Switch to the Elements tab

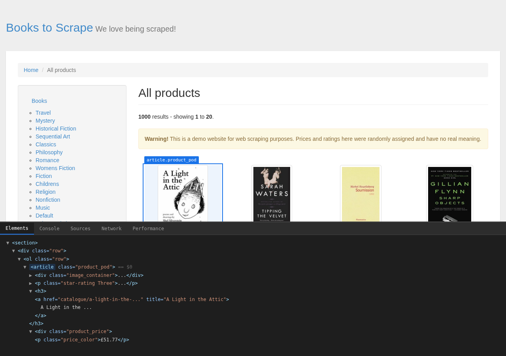click(x=17, y=228)
